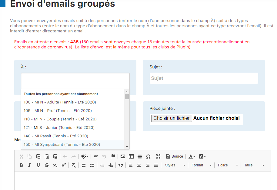Toggle bulleted list

(x=92, y=165)
